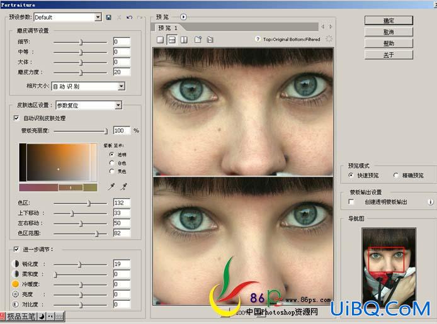437x324 pixels.
Task: Click the 锐化度 slider handle
Action: (x=80, y=264)
